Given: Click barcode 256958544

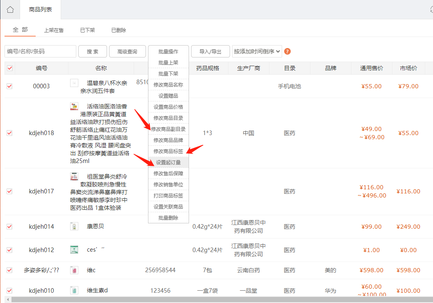Looking at the screenshot, I should point(160,270).
